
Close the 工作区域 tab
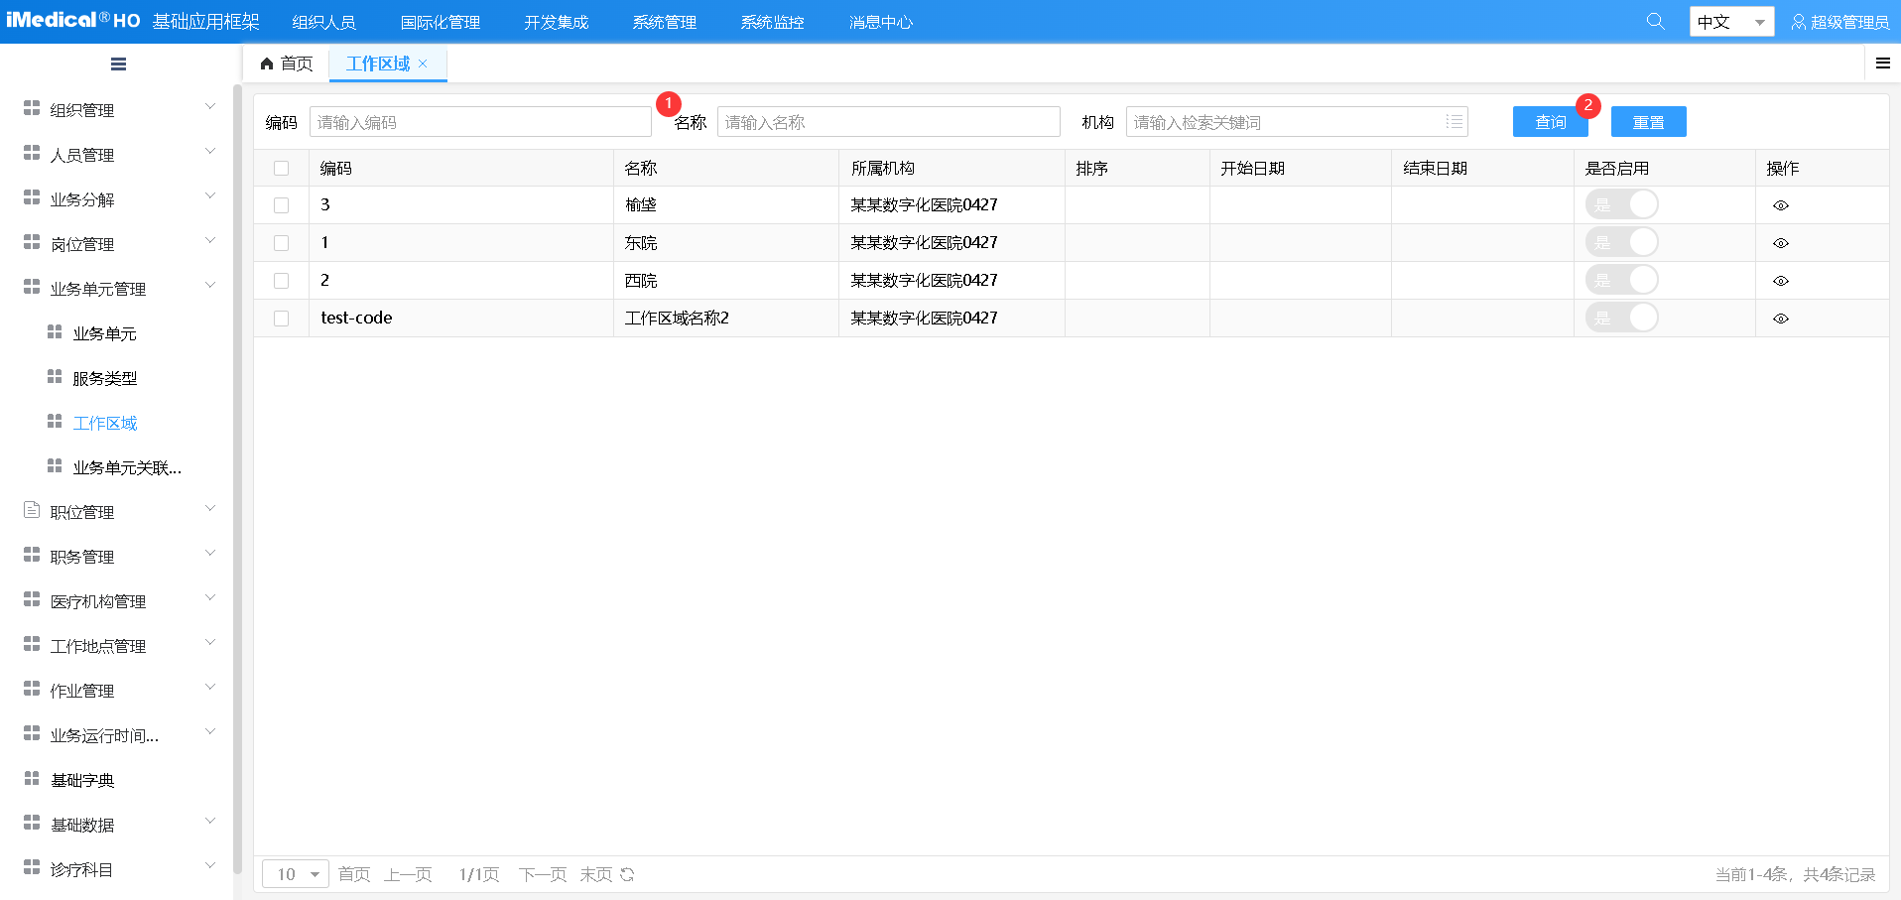coord(423,64)
